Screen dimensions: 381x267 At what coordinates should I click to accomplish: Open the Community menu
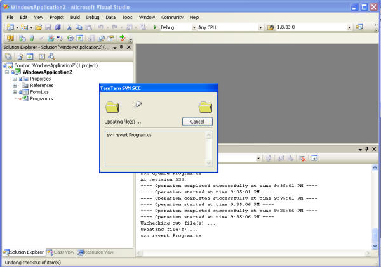(x=172, y=18)
